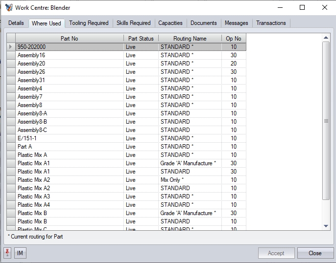Click row selector arrow for 950-202000

[11, 47]
